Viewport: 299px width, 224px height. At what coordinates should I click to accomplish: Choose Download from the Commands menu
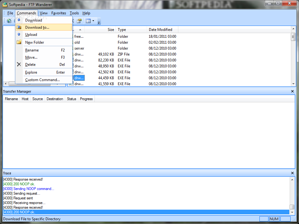[x=44, y=20]
